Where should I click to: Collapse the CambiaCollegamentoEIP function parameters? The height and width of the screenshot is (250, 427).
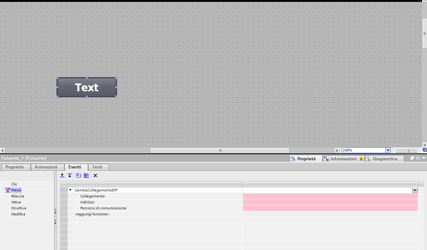(x=71, y=190)
